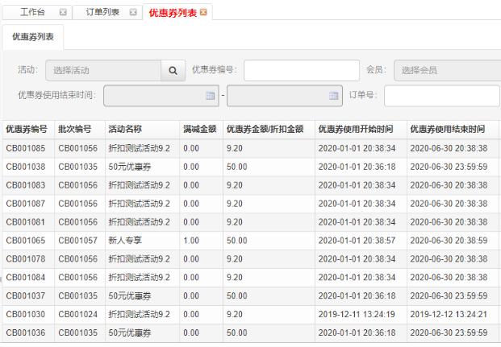501x347 pixels.
Task: Close the 订单列表 tab with its X icon
Action: 133,12
